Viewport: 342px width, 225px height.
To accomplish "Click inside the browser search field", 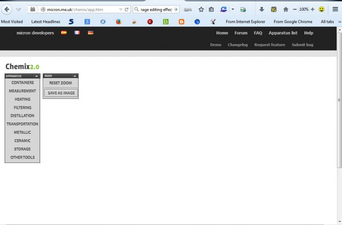I will tap(155, 9).
